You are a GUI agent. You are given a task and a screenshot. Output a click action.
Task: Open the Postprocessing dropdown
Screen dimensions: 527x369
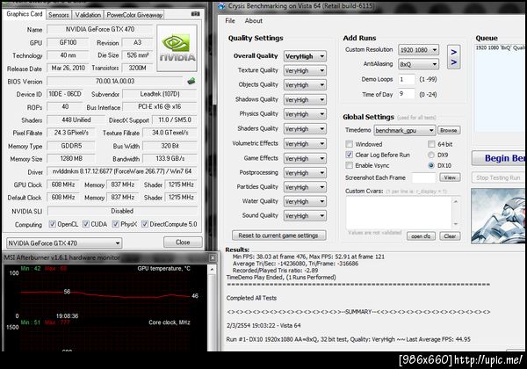click(x=305, y=173)
